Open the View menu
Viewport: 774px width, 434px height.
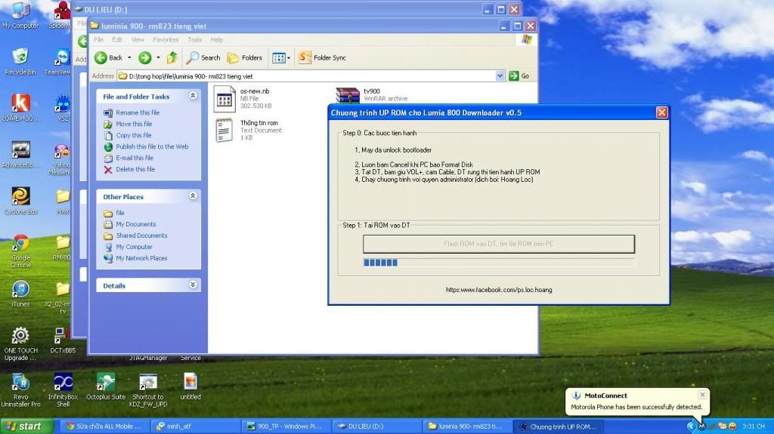click(x=138, y=39)
